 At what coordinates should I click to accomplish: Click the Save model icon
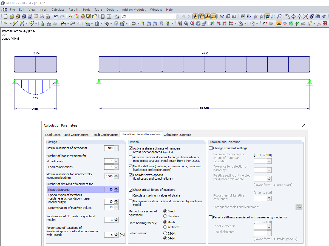(x=29, y=16)
